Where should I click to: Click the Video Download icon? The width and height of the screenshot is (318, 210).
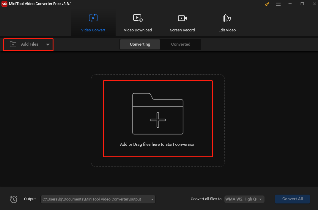click(138, 18)
